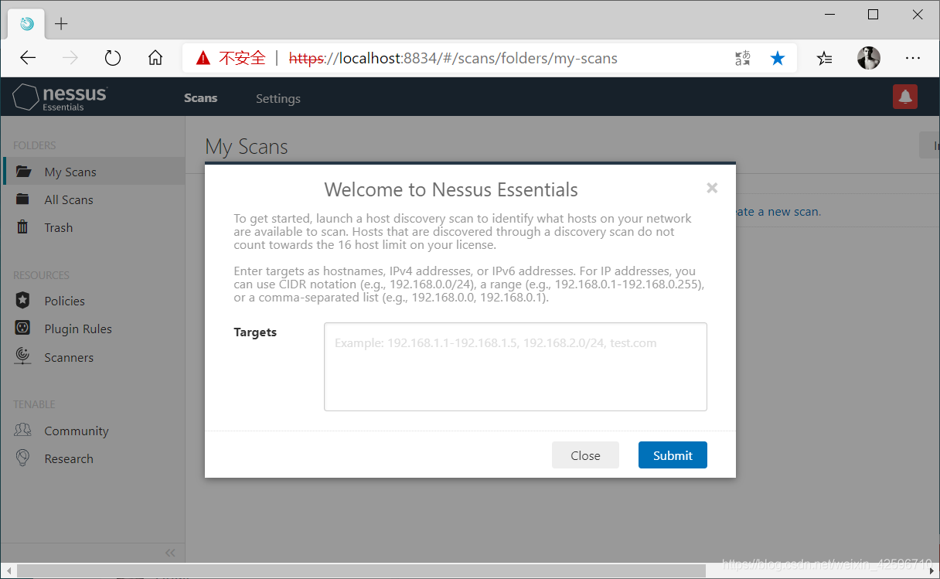This screenshot has width=940, height=579.
Task: Switch to the Scans top menu
Action: point(201,98)
